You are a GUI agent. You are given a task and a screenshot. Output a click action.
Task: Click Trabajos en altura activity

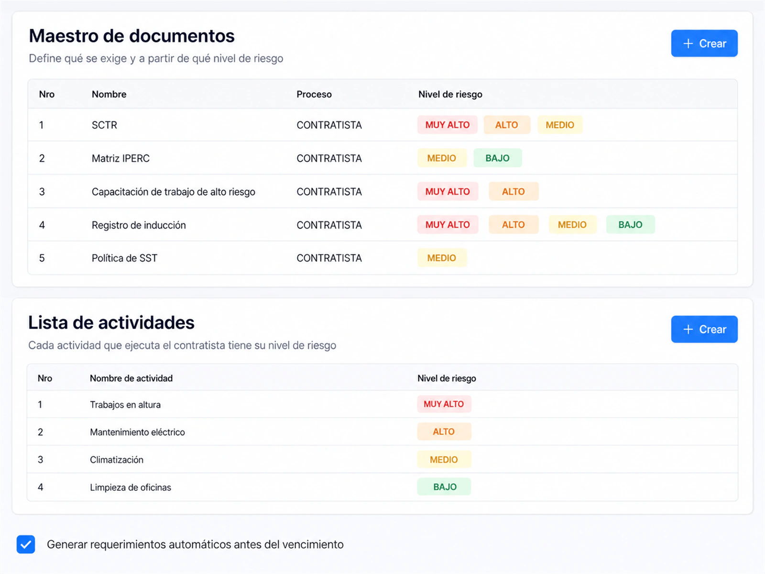pyautogui.click(x=125, y=405)
